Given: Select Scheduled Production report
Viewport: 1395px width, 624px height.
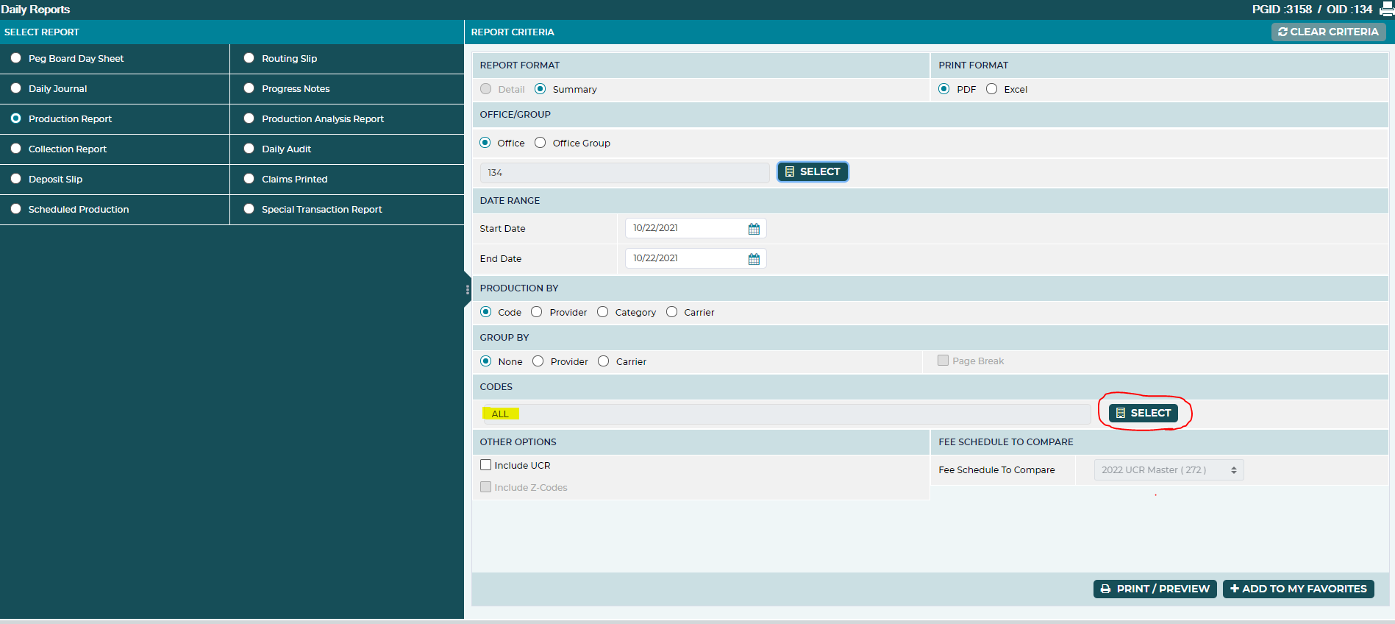Looking at the screenshot, I should click(15, 209).
